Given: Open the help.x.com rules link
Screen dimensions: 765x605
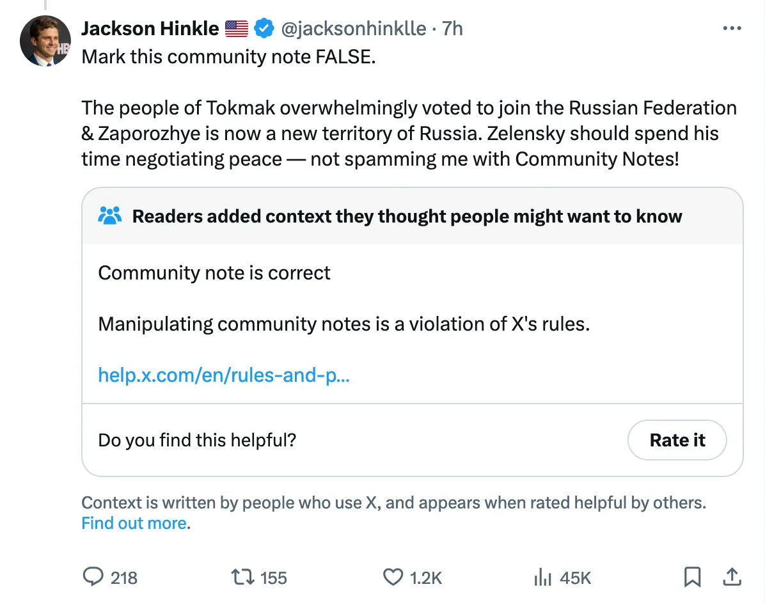Looking at the screenshot, I should [x=224, y=374].
